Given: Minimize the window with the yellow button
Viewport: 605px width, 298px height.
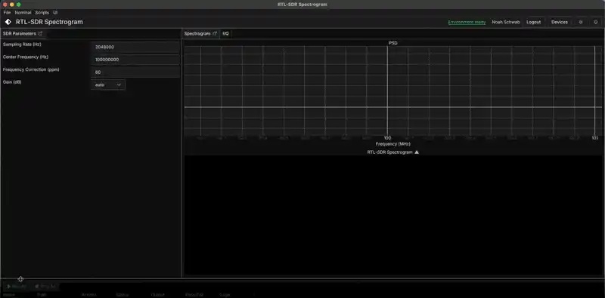Looking at the screenshot, I should (12, 5).
